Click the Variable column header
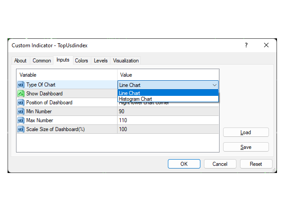 point(28,75)
